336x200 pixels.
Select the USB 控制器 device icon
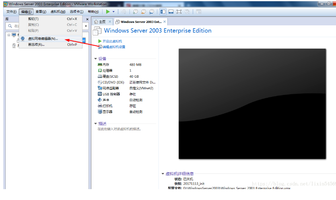100,94
